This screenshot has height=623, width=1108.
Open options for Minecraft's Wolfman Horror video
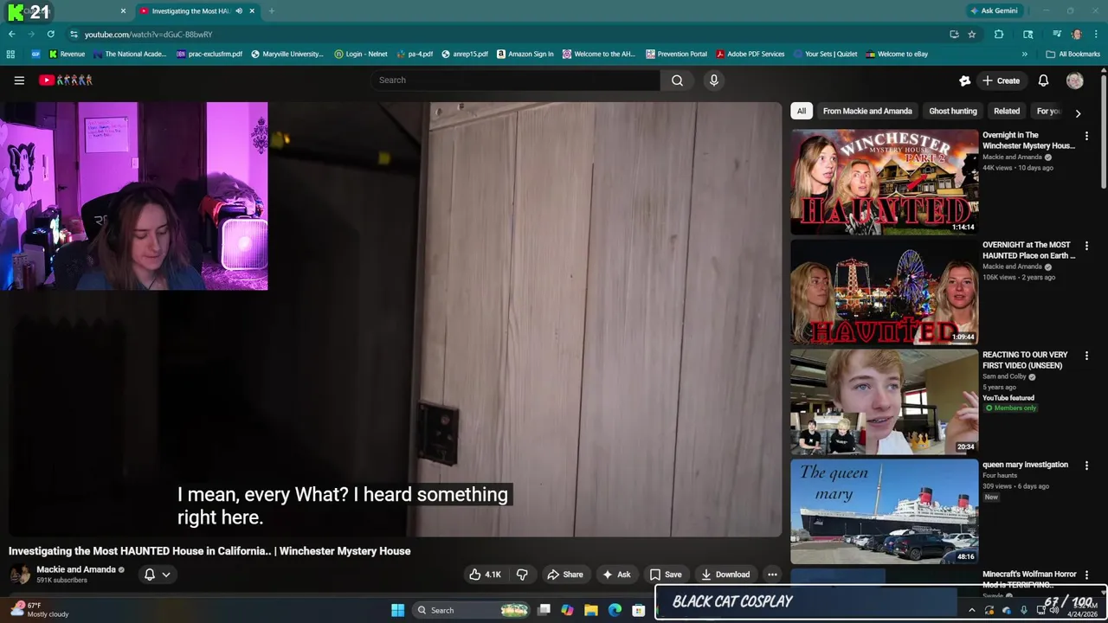[x=1086, y=575]
